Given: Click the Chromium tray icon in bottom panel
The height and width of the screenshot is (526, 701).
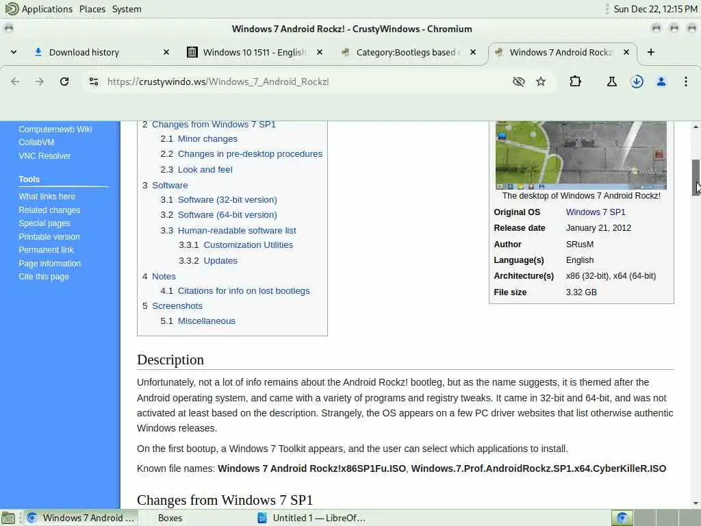Looking at the screenshot, I should click(x=622, y=518).
